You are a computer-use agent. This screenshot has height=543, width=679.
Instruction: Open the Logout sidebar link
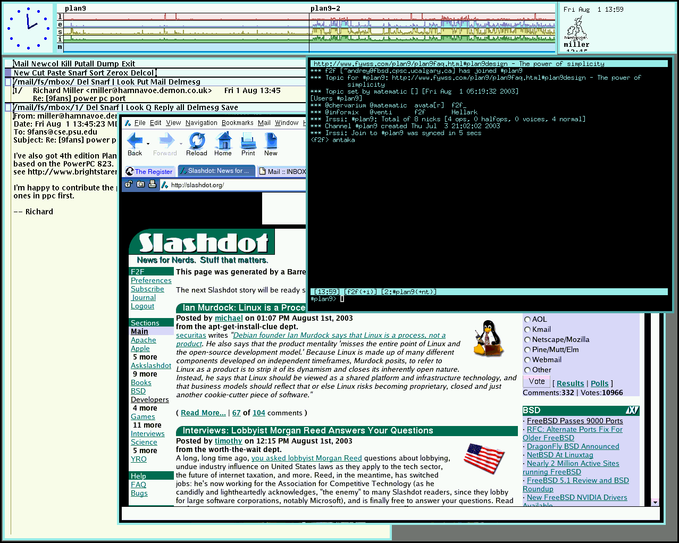point(142,306)
